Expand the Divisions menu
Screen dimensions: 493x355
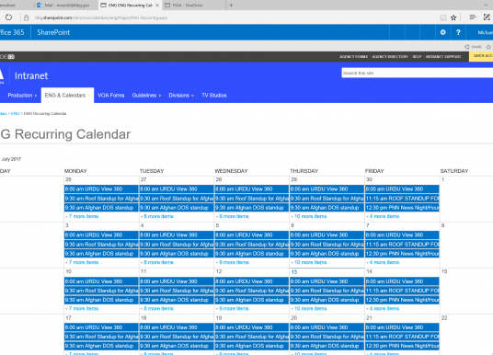(181, 96)
